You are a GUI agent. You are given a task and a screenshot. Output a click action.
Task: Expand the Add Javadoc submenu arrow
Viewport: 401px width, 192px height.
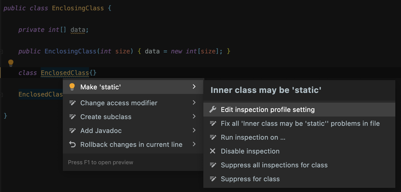194,130
